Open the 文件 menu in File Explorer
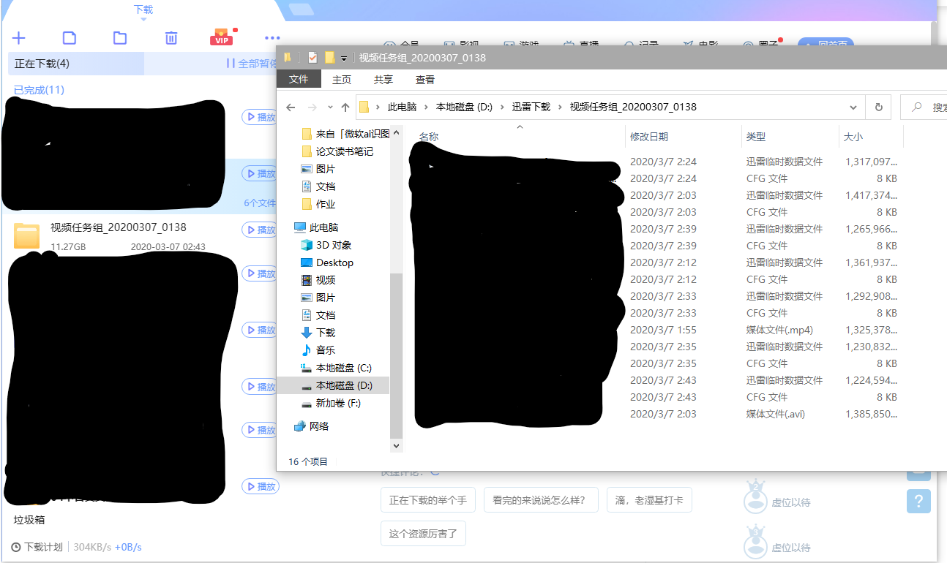The height and width of the screenshot is (563, 947). 299,78
